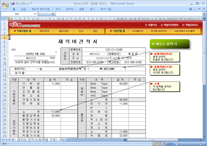The height and width of the screenshot is (146, 207).
Task: Expand the formula bar
Action: 204,14
